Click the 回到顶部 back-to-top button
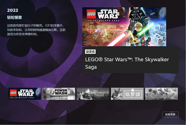This screenshot has width=186, height=125. pos(170,115)
